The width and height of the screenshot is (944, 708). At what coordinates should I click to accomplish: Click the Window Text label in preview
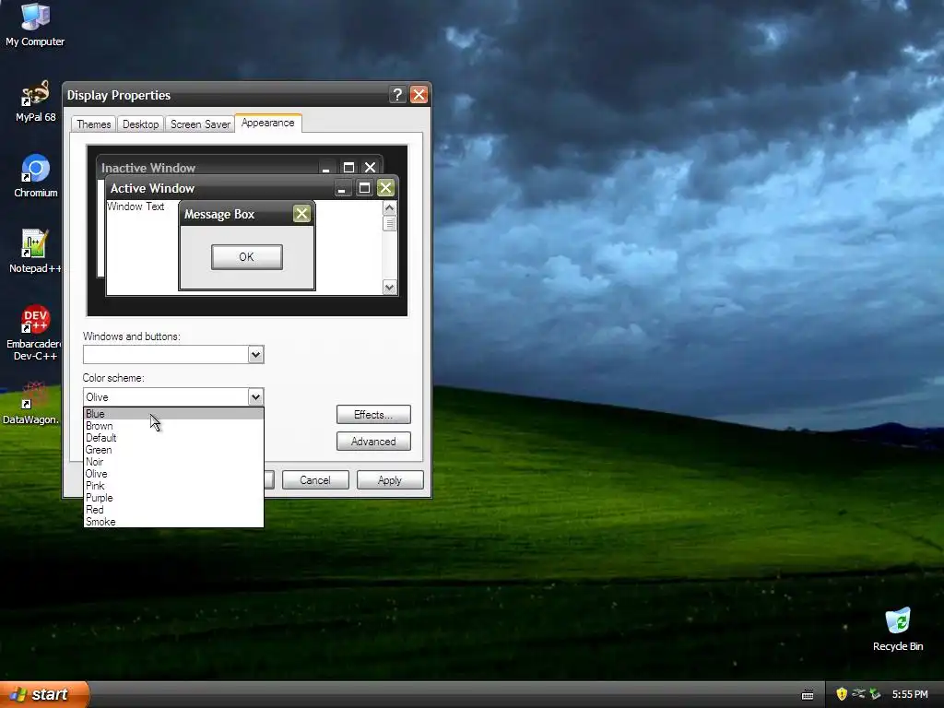(x=136, y=206)
